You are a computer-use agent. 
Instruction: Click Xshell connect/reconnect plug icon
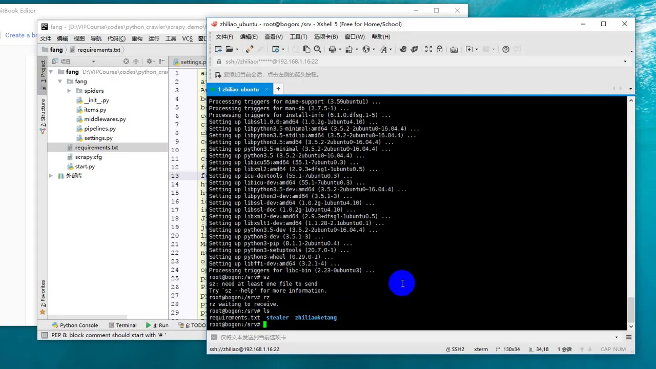tap(249, 49)
